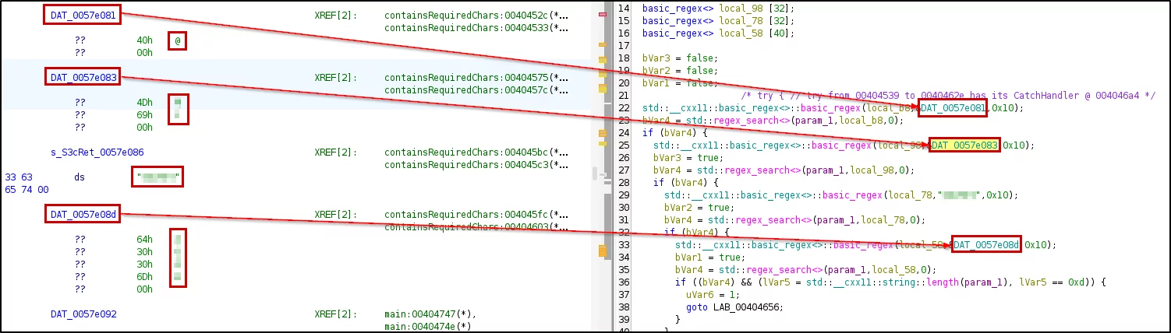Click the orange margin marker beside line 17
The width and height of the screenshot is (1171, 333).
tap(602, 45)
